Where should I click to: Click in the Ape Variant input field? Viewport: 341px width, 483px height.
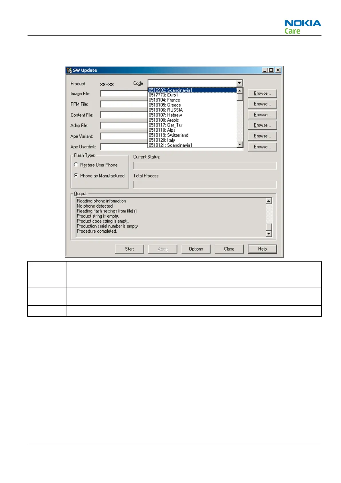click(x=124, y=136)
